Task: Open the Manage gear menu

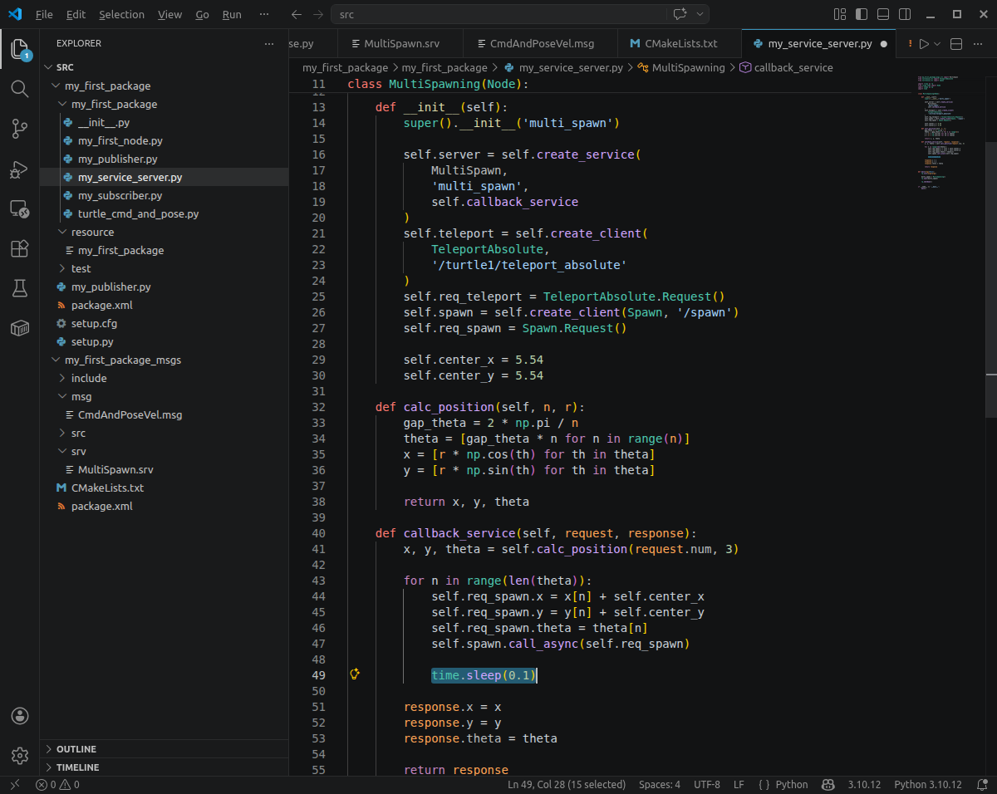Action: pyautogui.click(x=20, y=756)
